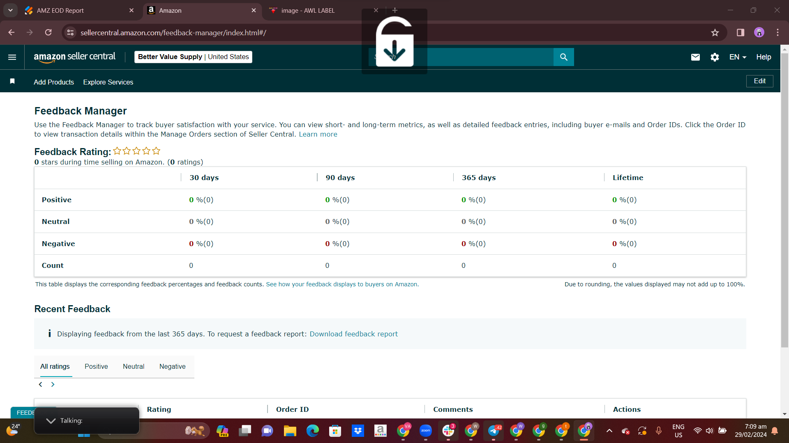This screenshot has width=789, height=443.
Task: Go back with the browser arrow
Action: coord(11,32)
